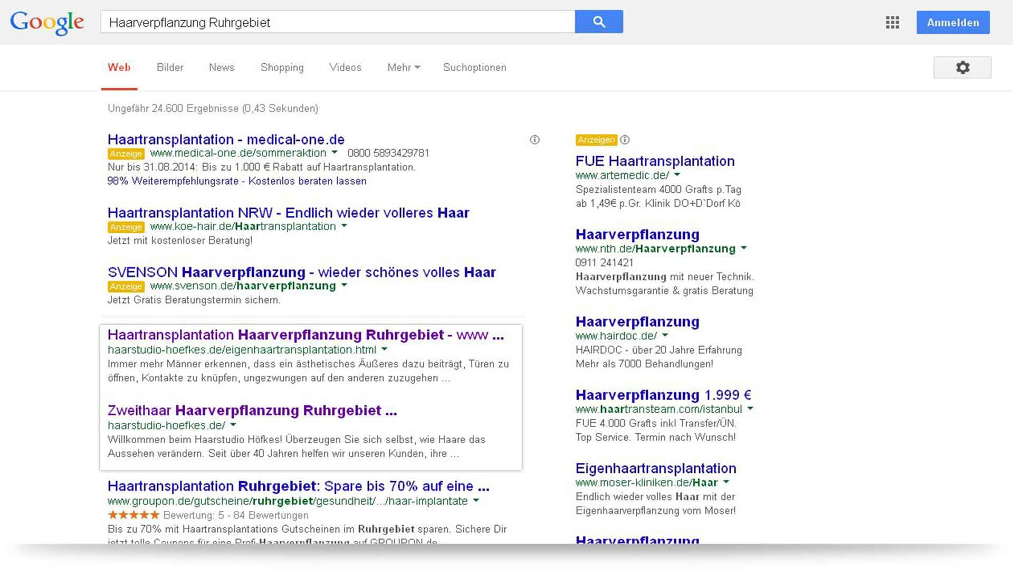Expand arrow beside haartransteam.com/istanbul URL
Image resolution: width=1013 pixels, height=570 pixels.
(750, 408)
